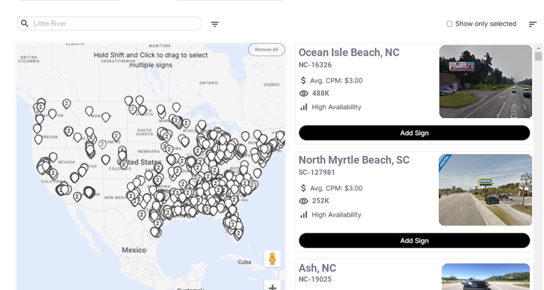Open the North Myrtle Beach billboard photo

(485, 190)
